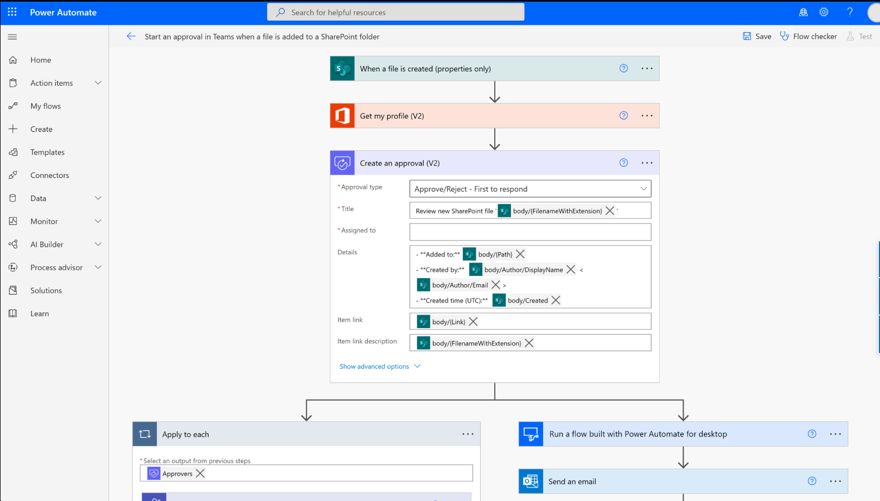The height and width of the screenshot is (501, 880).
Task: Open the Approval type dropdown
Action: tap(530, 189)
